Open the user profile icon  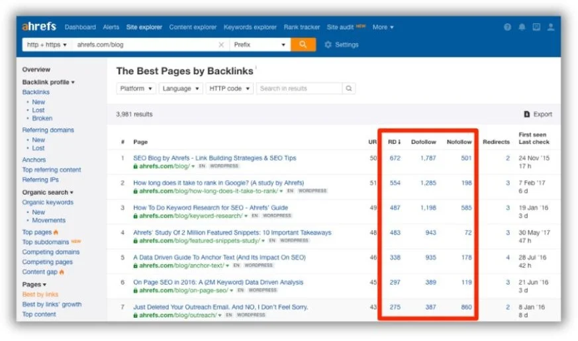[550, 27]
